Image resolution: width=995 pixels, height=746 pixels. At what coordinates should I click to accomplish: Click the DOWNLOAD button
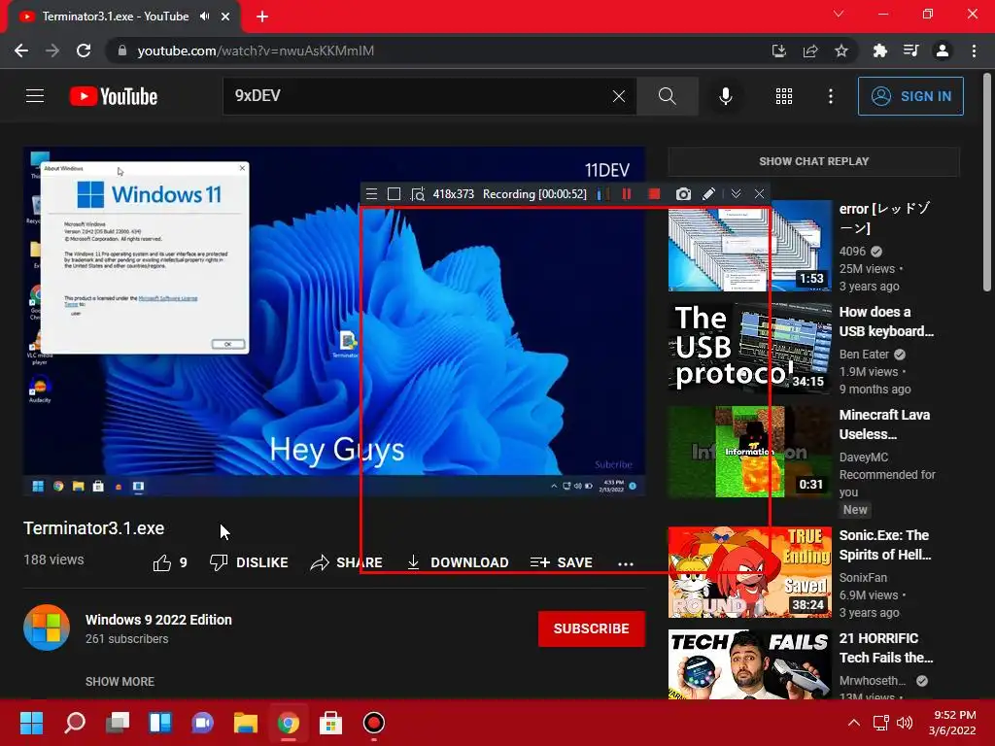click(x=458, y=562)
